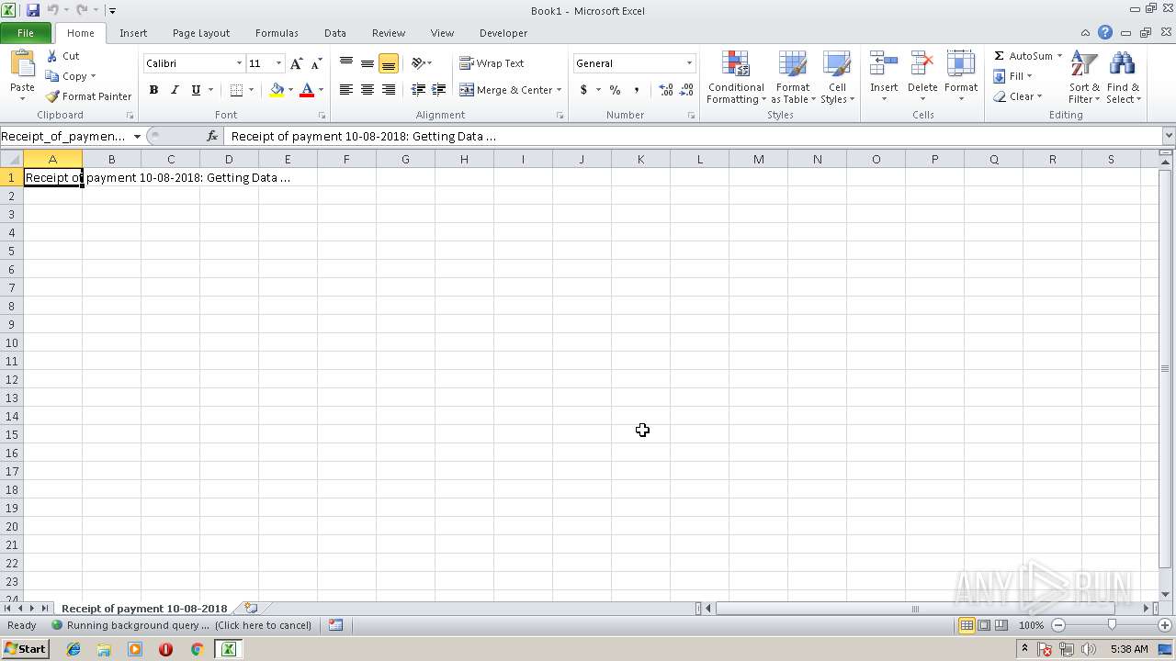Open the File tab
This screenshot has width=1176, height=661.
point(26,33)
